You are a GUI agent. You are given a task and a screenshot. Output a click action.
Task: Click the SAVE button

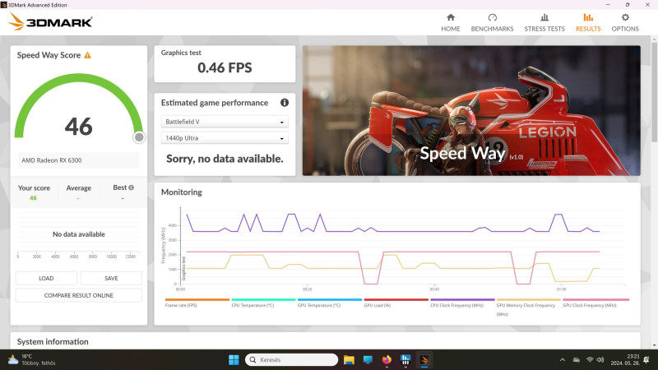coord(111,278)
